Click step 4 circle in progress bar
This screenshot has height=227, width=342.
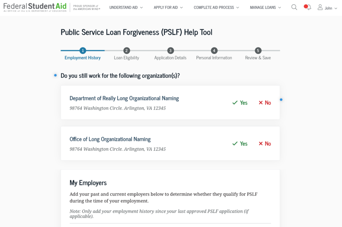pos(214,51)
